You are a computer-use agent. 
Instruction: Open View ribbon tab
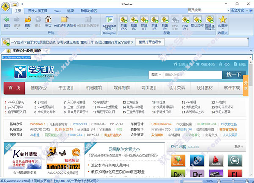click(57, 11)
